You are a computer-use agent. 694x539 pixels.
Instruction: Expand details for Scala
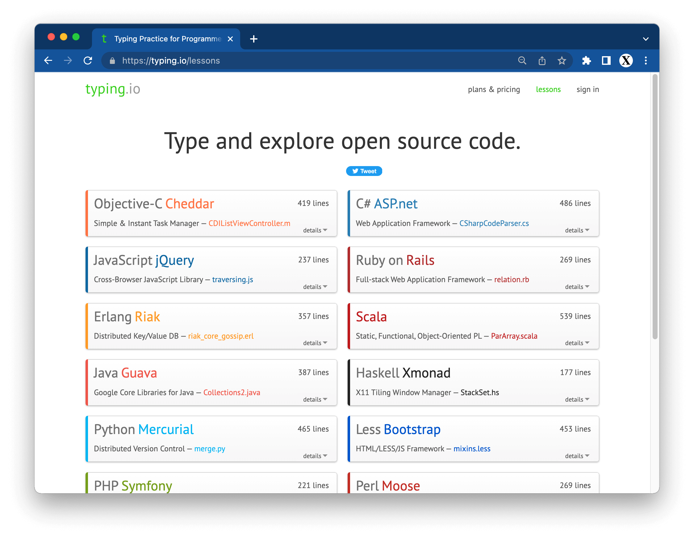(577, 343)
